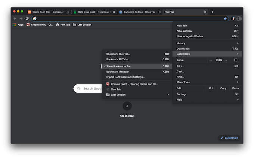This screenshot has height=158, width=254.
Task: Increase zoom with plus button
Action: [226, 60]
